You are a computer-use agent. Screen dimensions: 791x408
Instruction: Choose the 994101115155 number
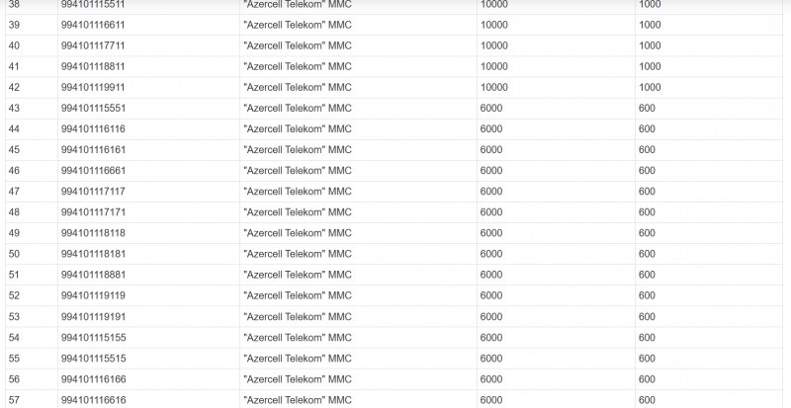(93, 338)
